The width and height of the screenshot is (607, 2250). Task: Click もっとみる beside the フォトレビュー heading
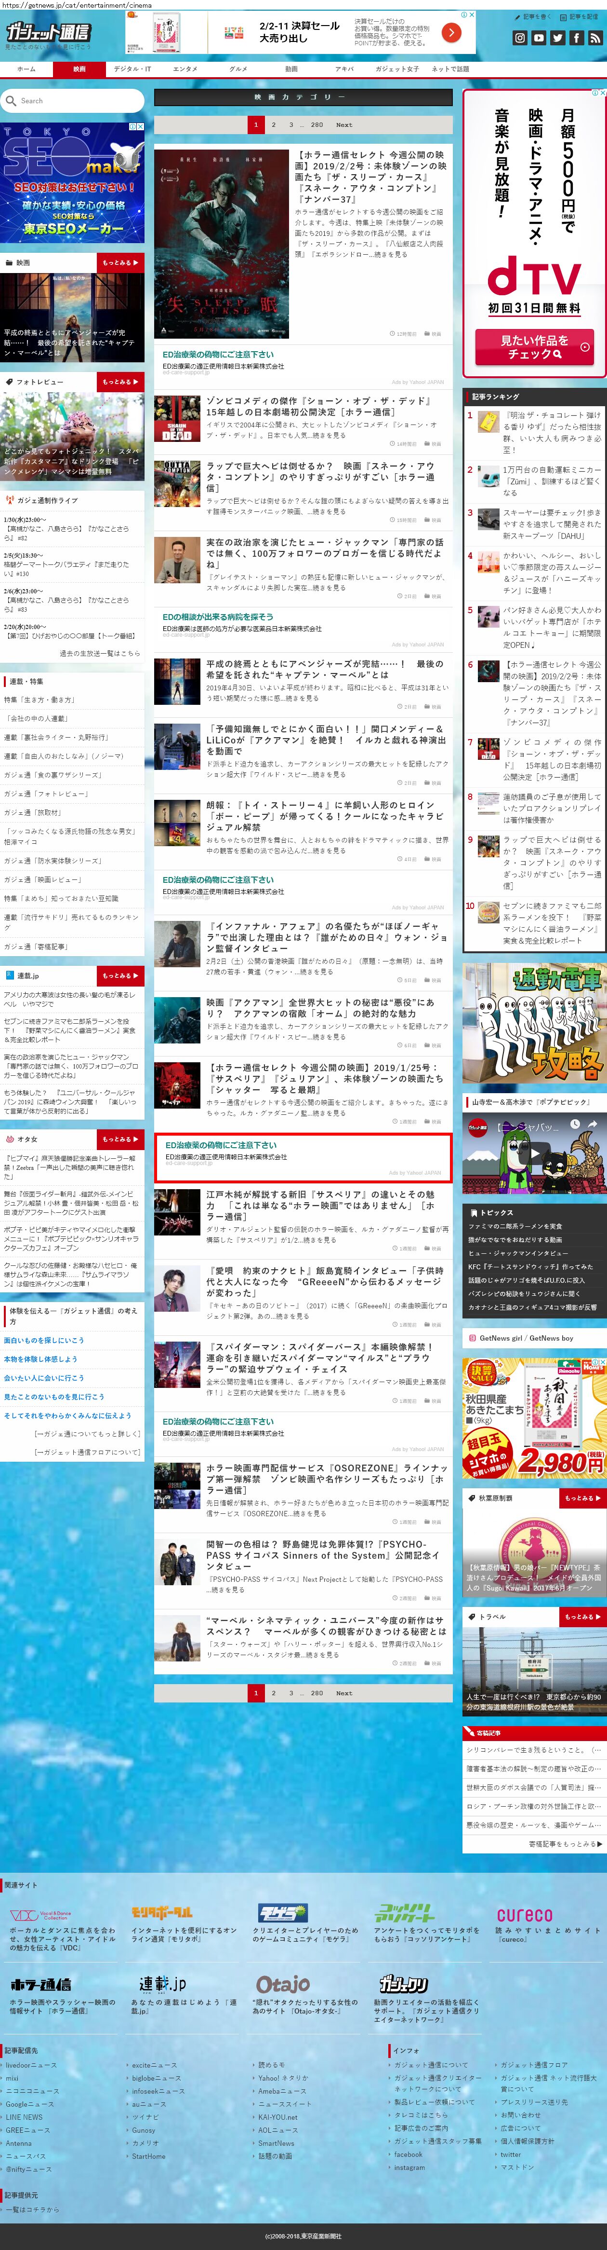click(120, 382)
